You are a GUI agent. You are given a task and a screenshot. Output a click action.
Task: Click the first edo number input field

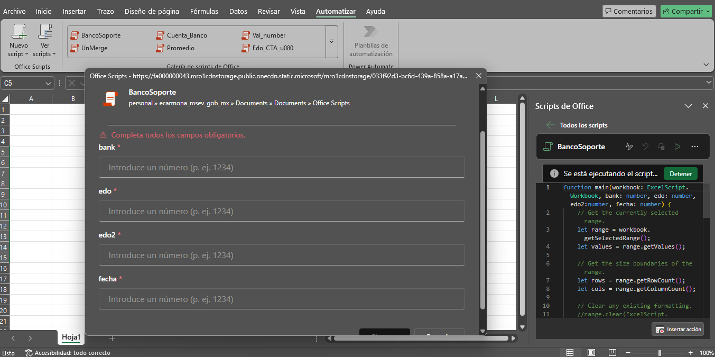click(282, 211)
